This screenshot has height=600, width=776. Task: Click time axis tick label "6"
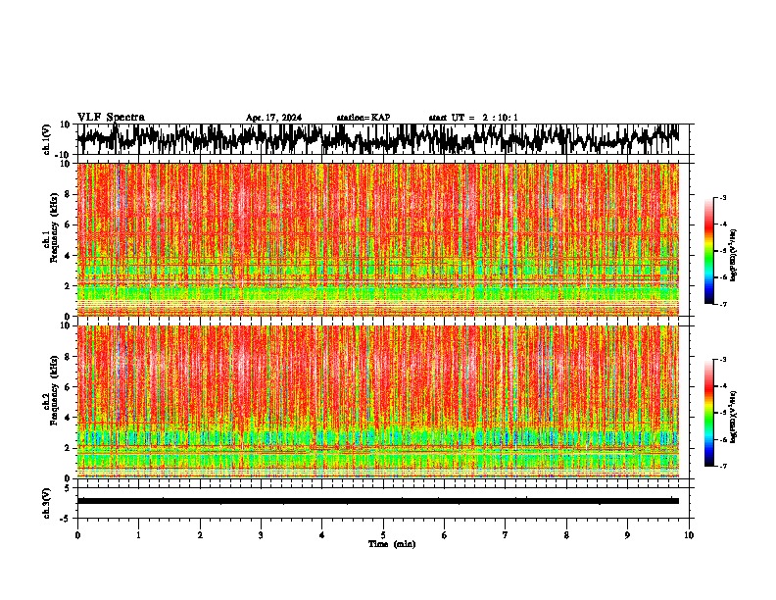(444, 535)
